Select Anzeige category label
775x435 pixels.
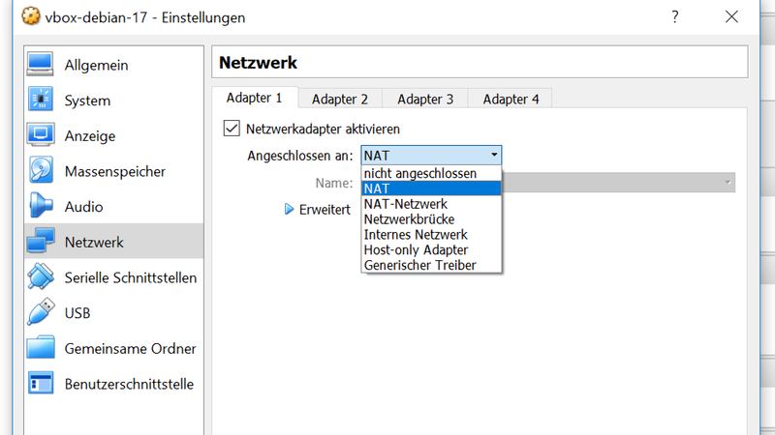(x=90, y=136)
